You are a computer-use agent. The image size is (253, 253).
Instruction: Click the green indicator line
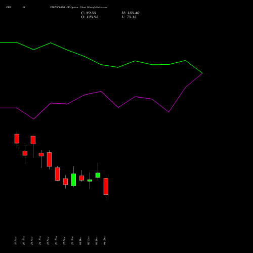[101, 65]
